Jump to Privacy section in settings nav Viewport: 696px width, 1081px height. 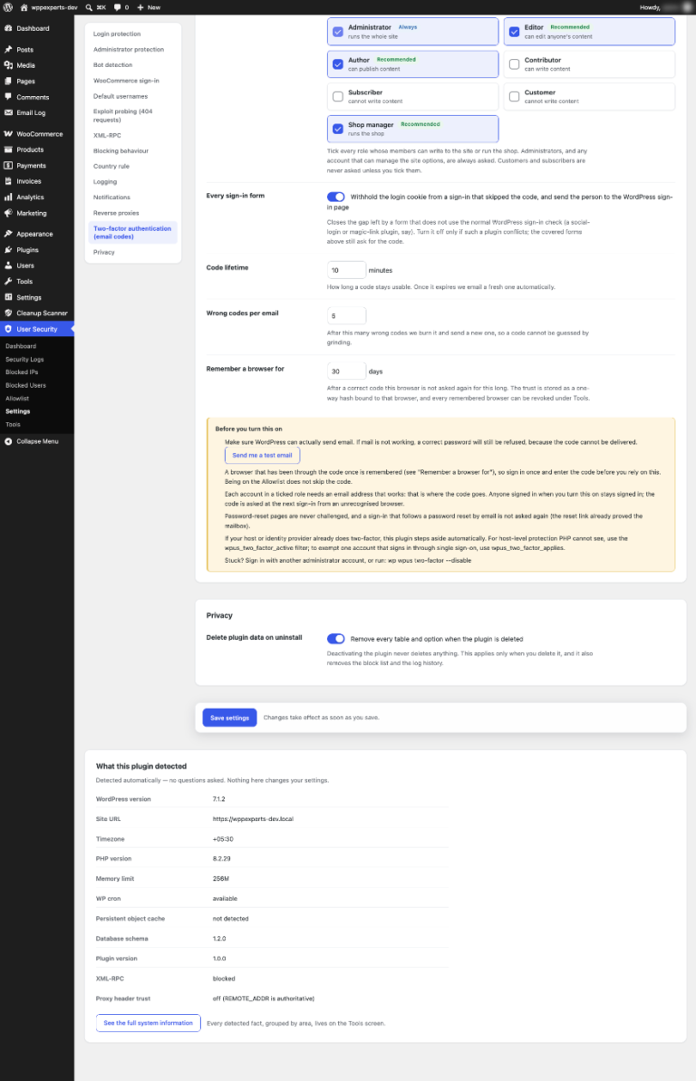click(104, 252)
